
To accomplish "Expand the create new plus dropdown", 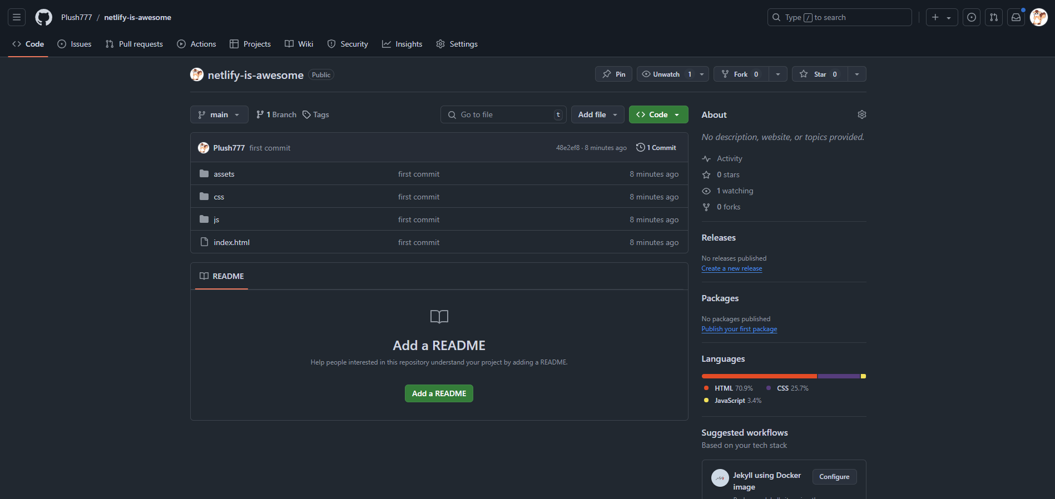I will pyautogui.click(x=942, y=17).
